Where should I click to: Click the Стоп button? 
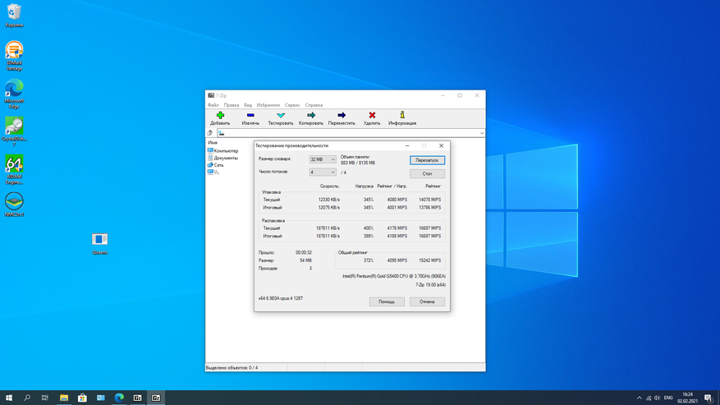427,174
